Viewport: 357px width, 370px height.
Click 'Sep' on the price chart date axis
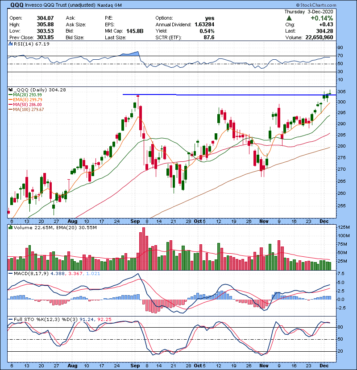pyautogui.click(x=135, y=221)
